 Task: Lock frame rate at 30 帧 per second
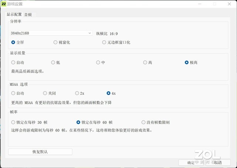29,122
